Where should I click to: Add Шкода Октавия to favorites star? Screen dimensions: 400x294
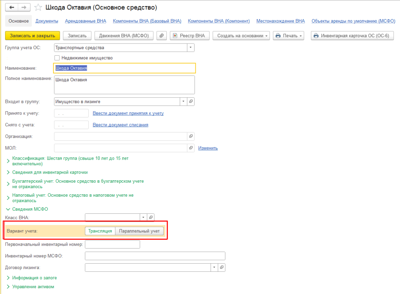coord(38,7)
